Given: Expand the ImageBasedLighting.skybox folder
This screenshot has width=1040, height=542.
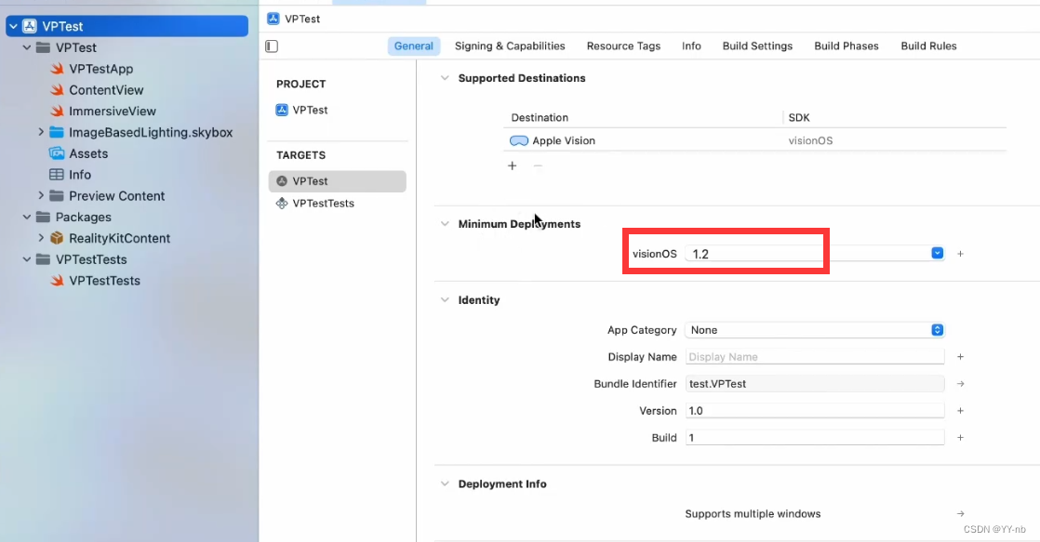Looking at the screenshot, I should coord(41,132).
